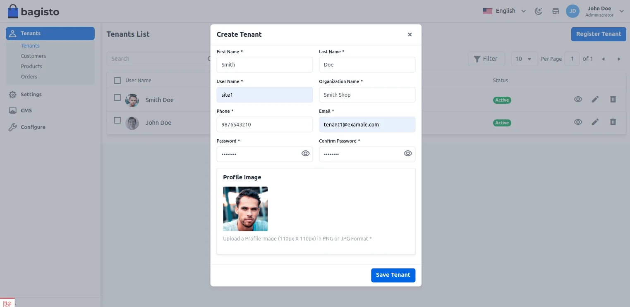630x307 pixels.
Task: Edit Smith Doe using the pencil icon
Action: pyautogui.click(x=595, y=99)
